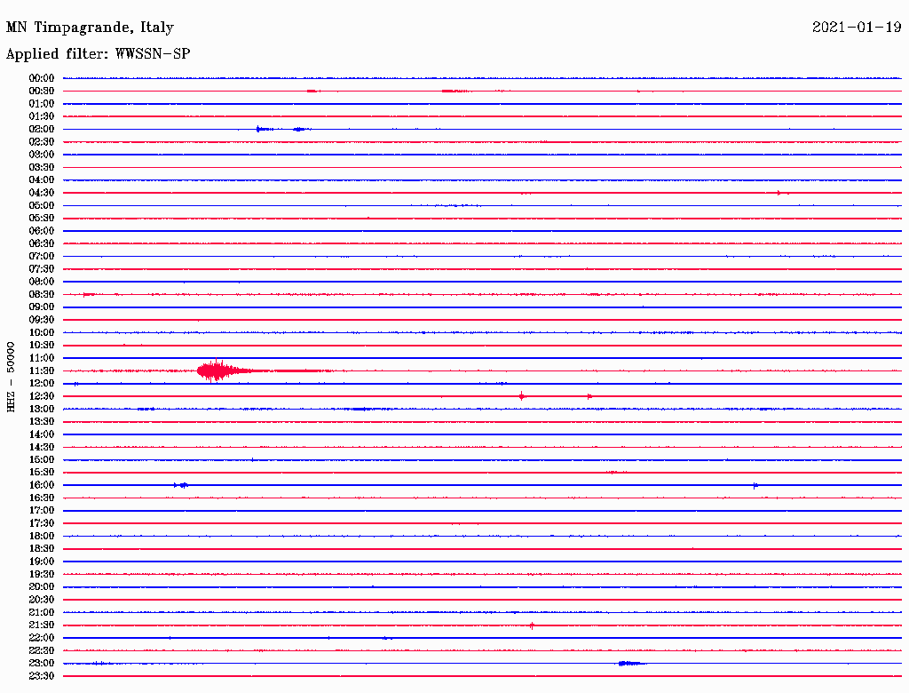Click the 08:30 time label
Image resolution: width=909 pixels, height=693 pixels.
[x=42, y=294]
